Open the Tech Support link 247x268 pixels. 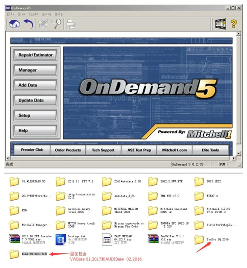click(x=103, y=150)
